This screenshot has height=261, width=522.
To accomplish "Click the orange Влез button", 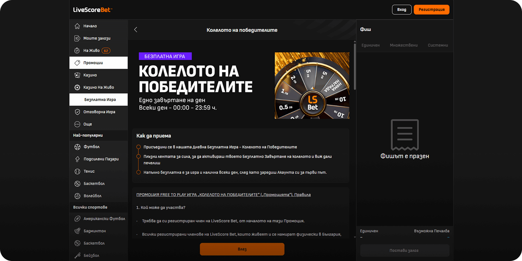I will coord(242,249).
